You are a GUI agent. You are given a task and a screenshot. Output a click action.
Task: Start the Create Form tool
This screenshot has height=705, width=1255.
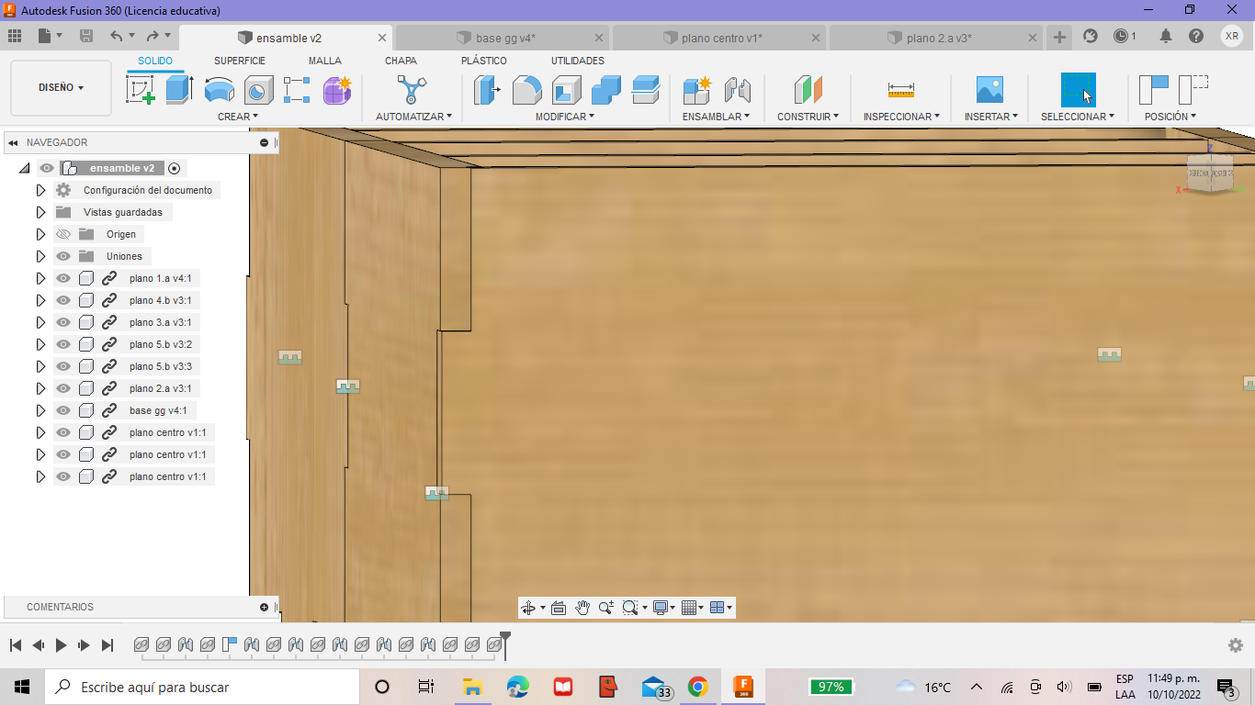(x=337, y=90)
